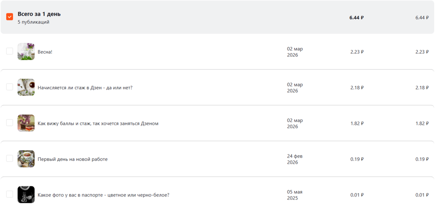Tick checkbox next to "Весна!" publication
This screenshot has height=218, width=436.
(10, 51)
